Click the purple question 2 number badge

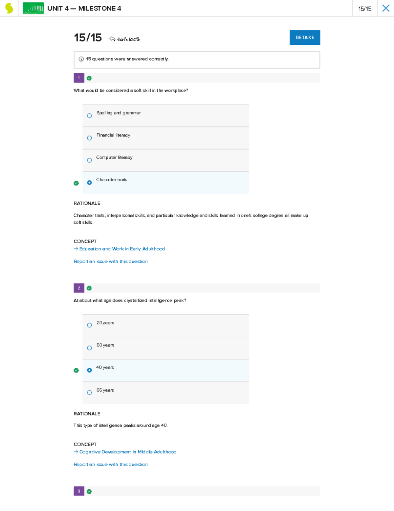[x=79, y=288]
